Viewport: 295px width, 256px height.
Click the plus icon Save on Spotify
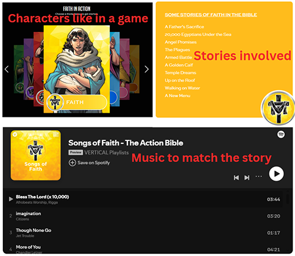click(x=72, y=163)
